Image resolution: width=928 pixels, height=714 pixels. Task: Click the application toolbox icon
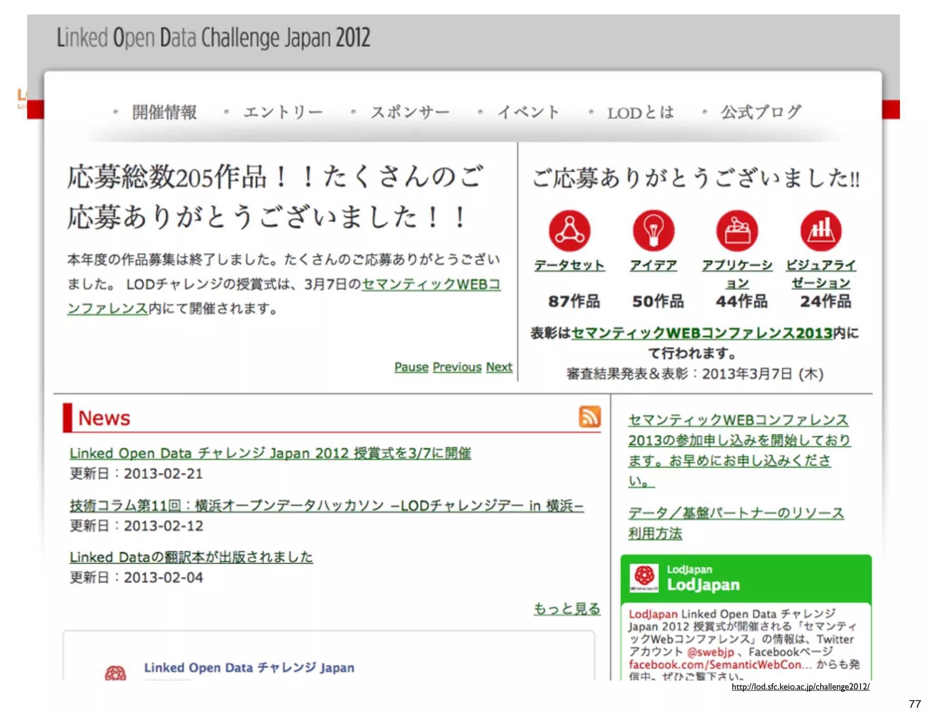point(737,231)
